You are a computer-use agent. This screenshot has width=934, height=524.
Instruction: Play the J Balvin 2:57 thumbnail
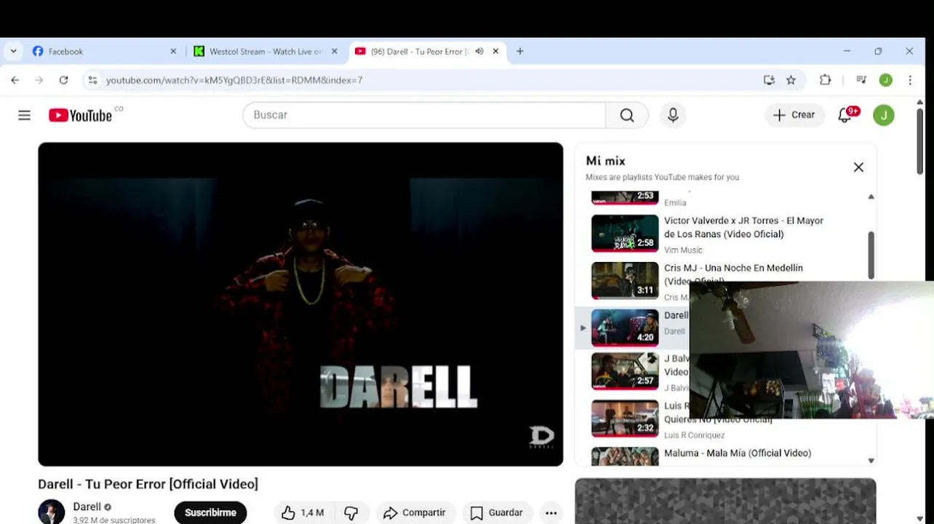tap(625, 371)
